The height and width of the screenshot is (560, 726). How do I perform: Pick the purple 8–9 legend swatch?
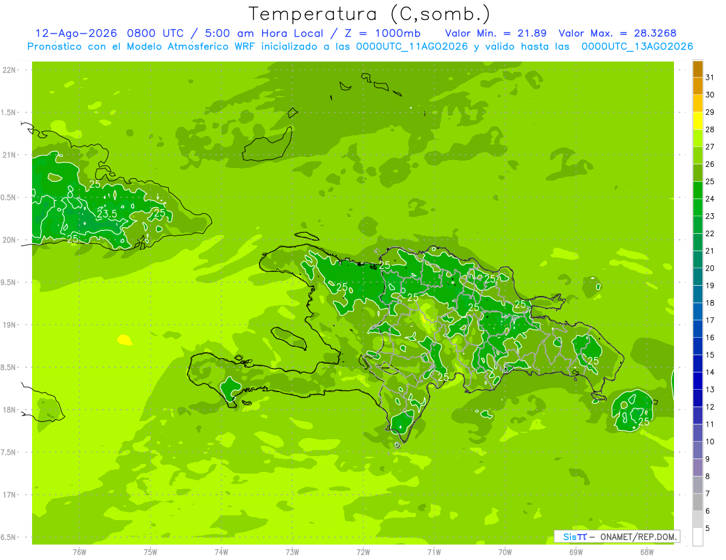[698, 468]
